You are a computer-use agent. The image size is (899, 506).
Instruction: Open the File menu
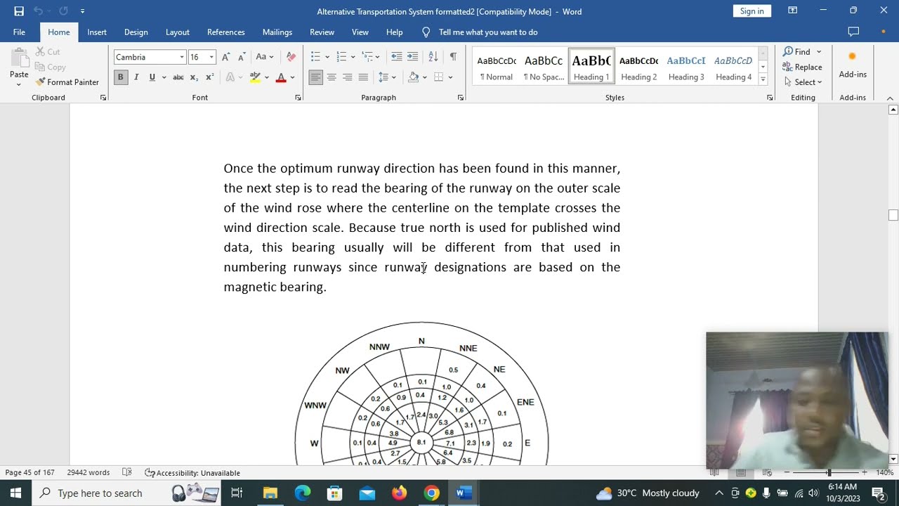coord(19,32)
